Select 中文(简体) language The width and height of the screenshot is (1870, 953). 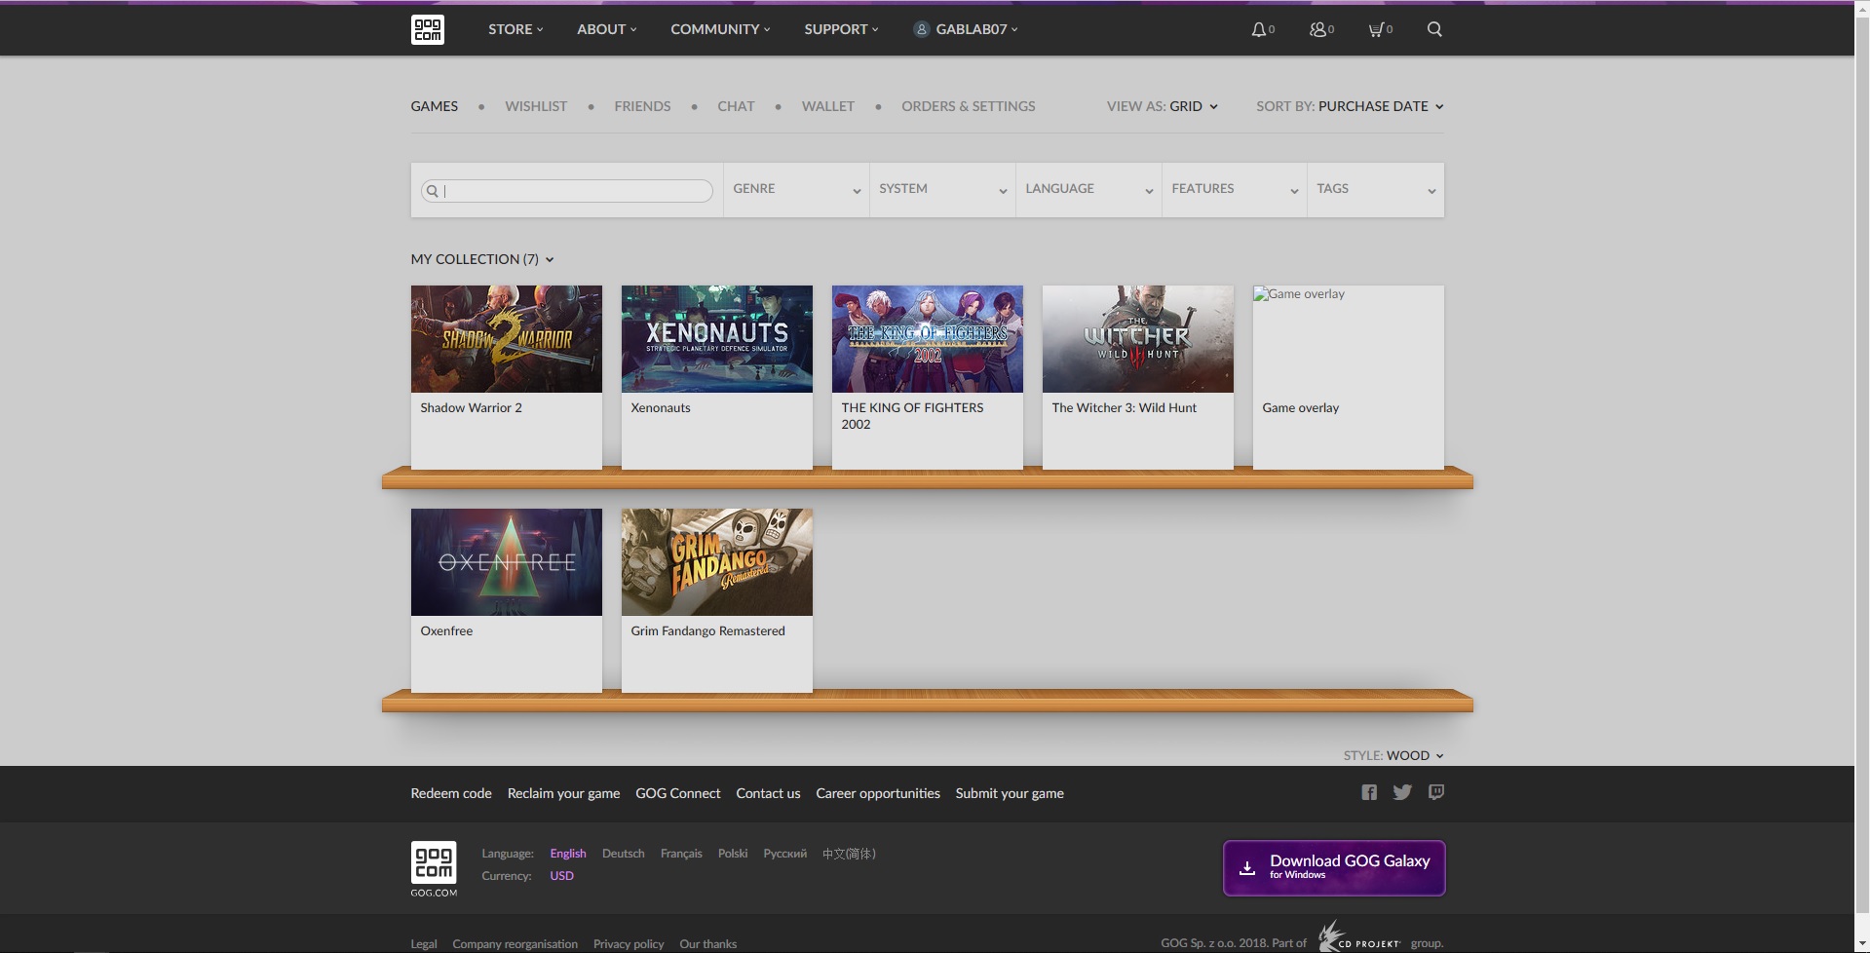point(849,854)
